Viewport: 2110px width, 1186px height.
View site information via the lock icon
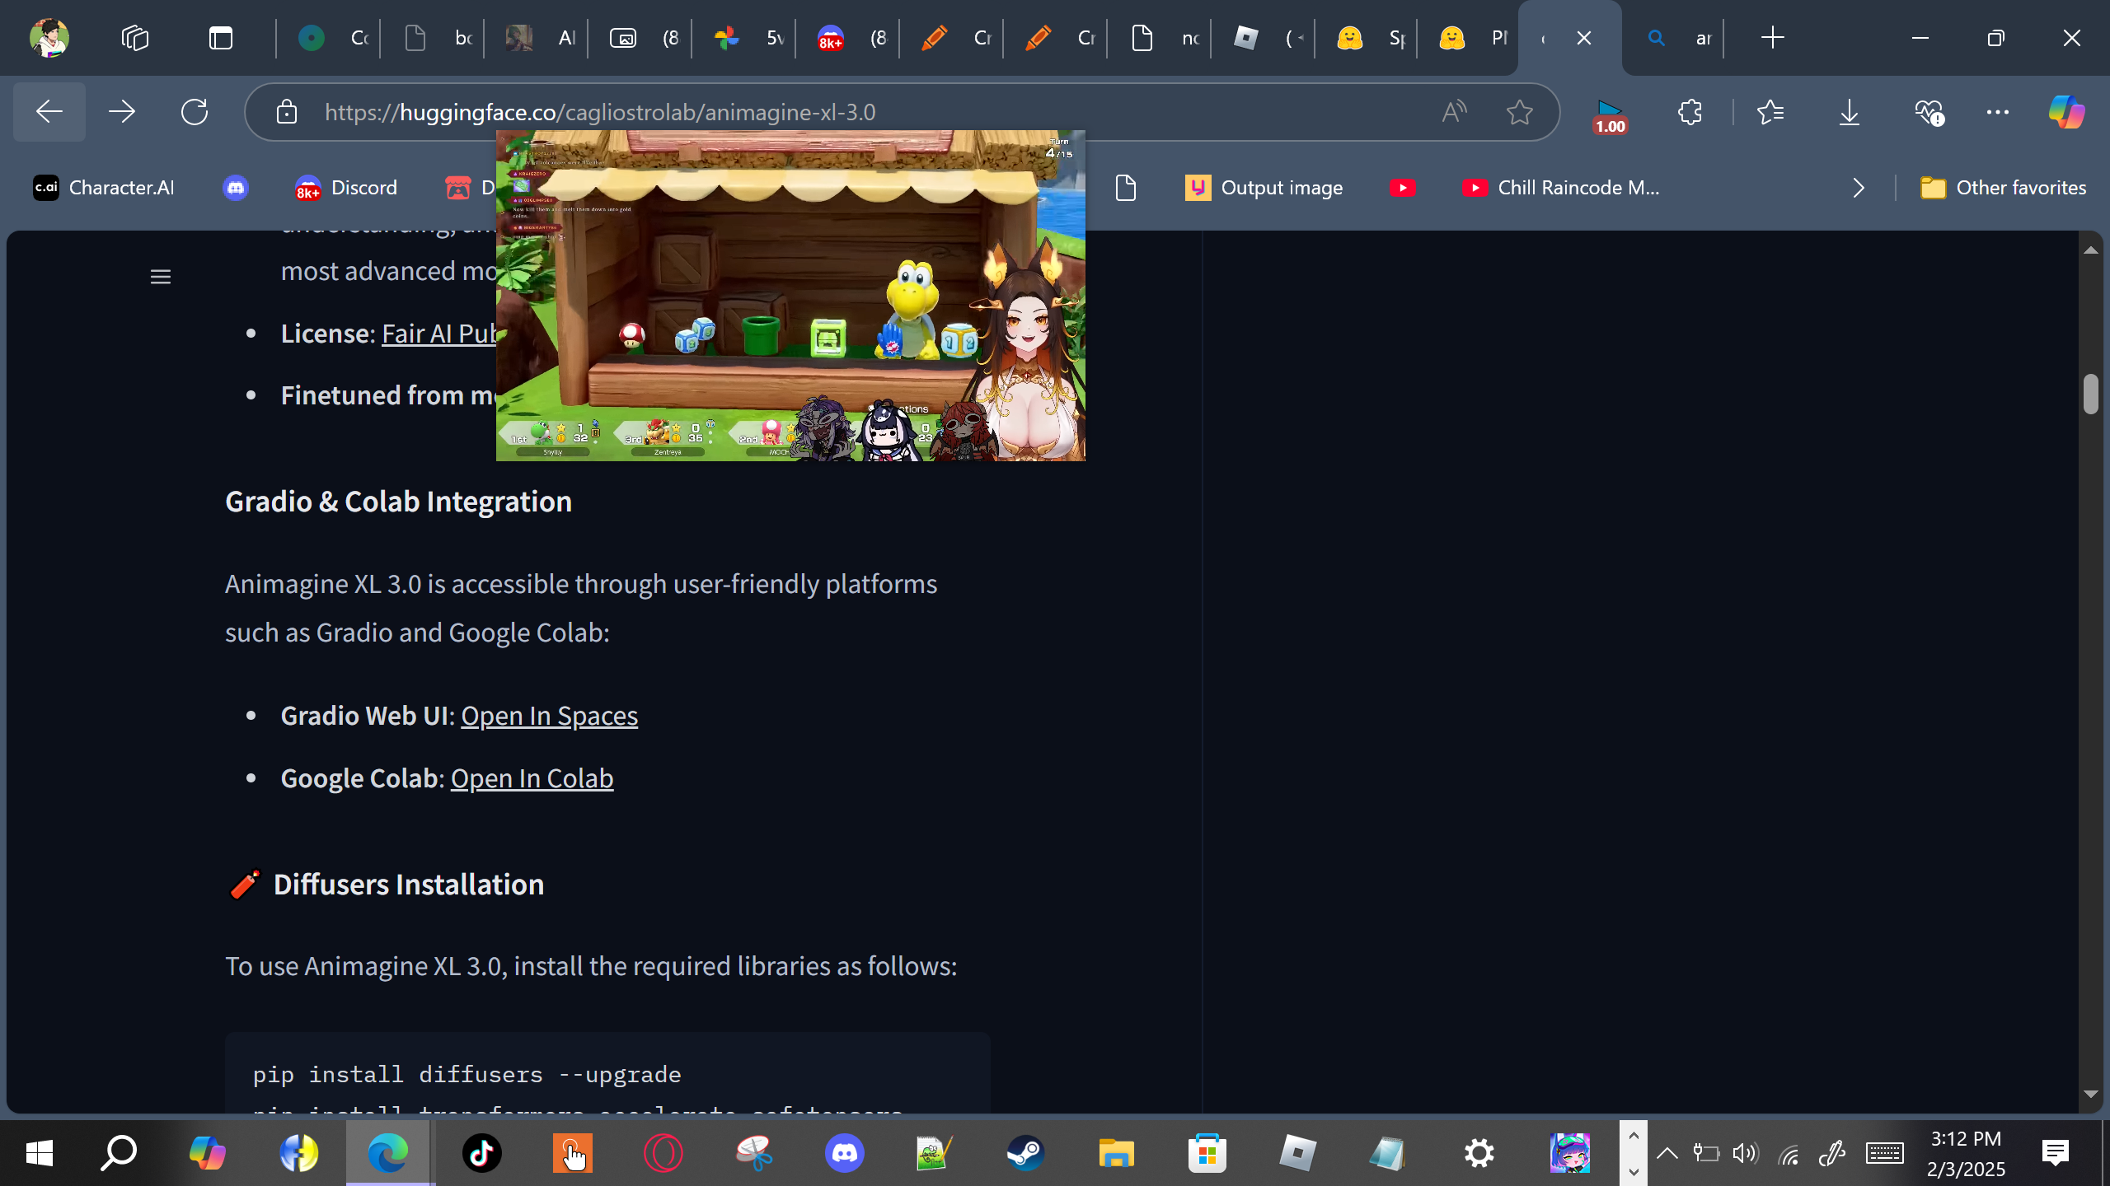point(287,112)
